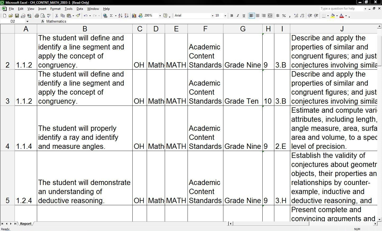Screen dimensions: 382x231
Task: Select column B header
Action: click(85, 29)
